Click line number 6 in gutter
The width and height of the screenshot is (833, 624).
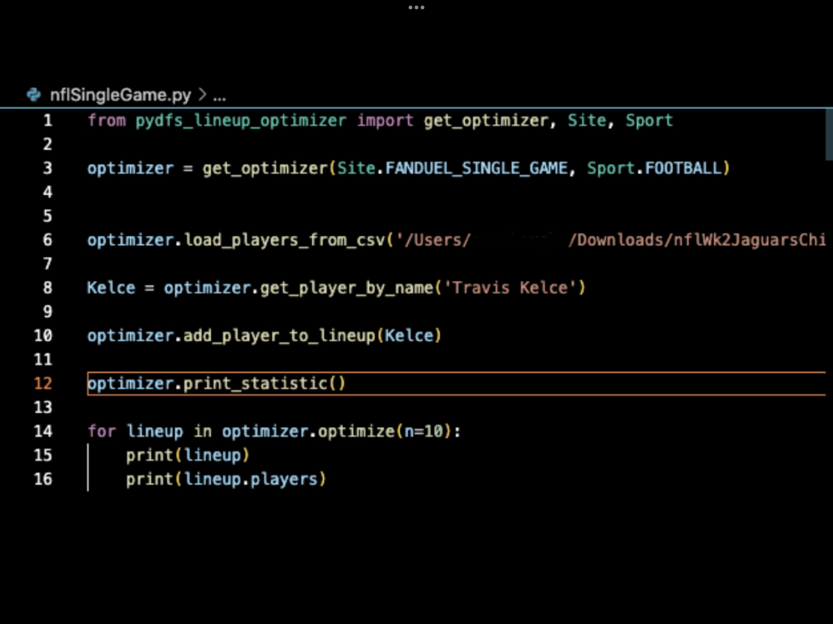click(48, 240)
